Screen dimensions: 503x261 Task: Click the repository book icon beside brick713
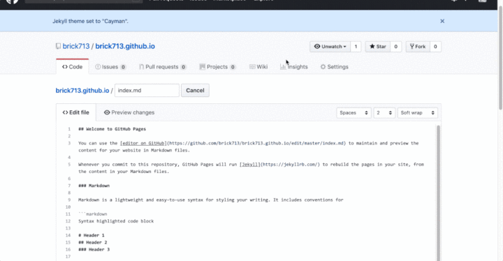pos(58,46)
